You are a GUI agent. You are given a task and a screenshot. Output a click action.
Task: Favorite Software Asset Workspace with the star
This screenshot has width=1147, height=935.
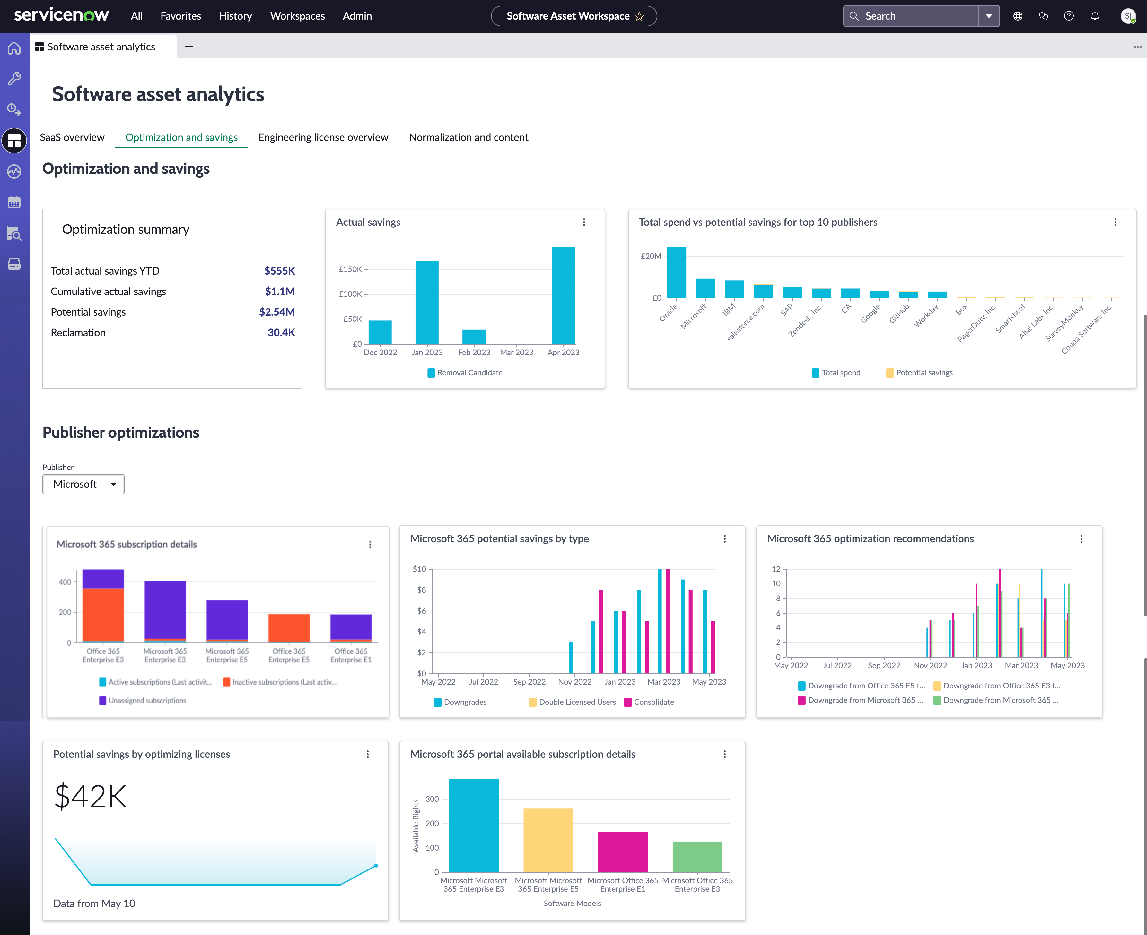(640, 16)
